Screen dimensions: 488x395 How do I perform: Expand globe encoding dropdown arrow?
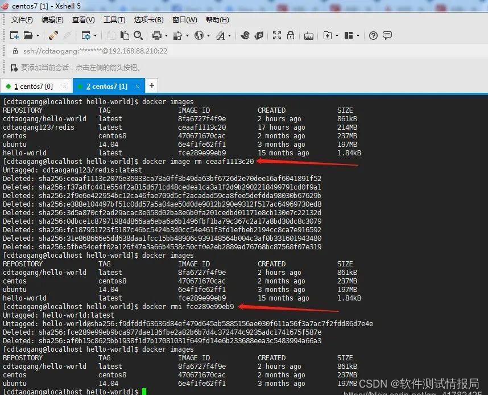(x=208, y=36)
